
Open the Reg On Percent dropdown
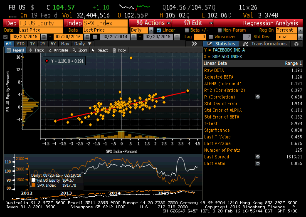tap(300, 30)
